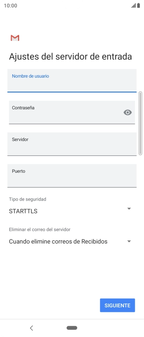The width and height of the screenshot is (144, 337).
Task: Tap the Gmail logo icon
Action: click(x=15, y=38)
